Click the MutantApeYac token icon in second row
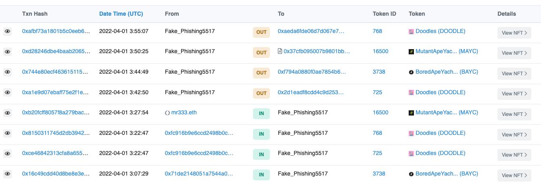 [x=411, y=52]
